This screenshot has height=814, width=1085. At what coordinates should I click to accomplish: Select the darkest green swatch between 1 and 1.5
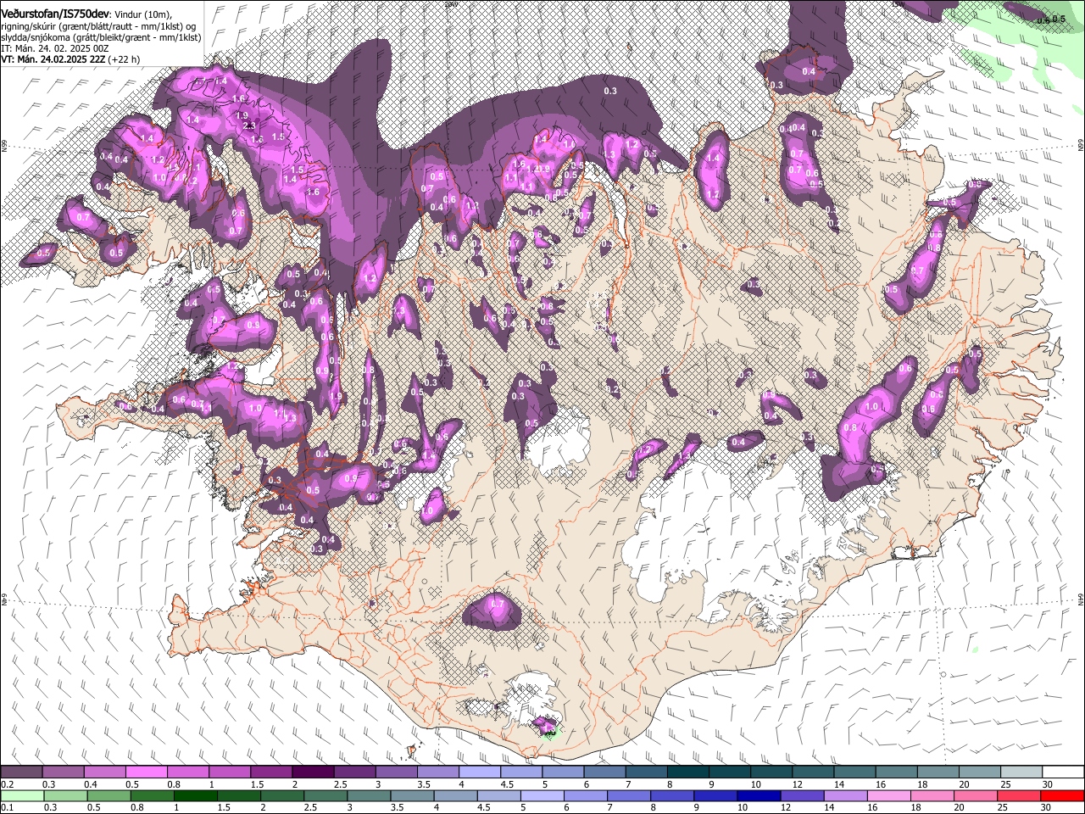click(x=195, y=795)
